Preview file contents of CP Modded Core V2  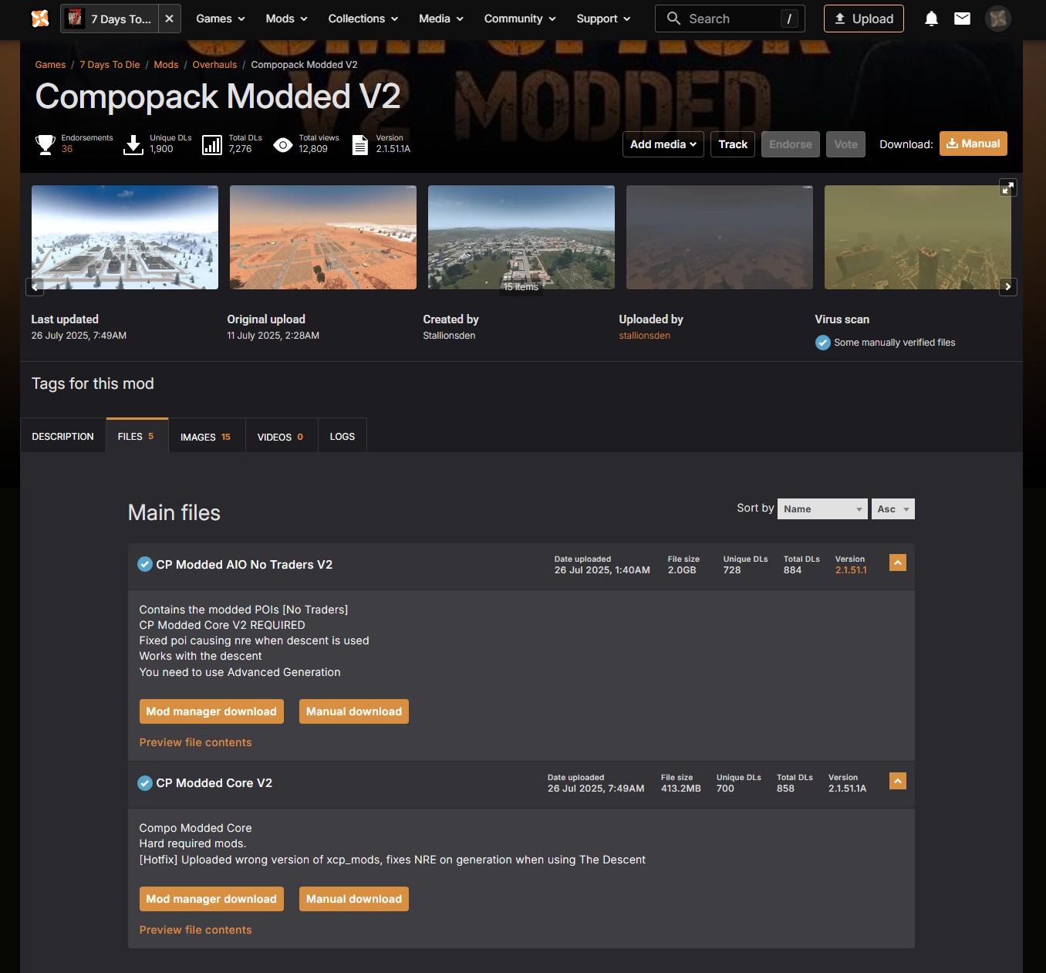coord(195,930)
